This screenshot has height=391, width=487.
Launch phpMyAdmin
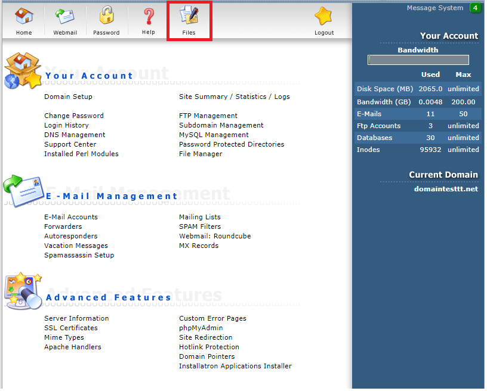(201, 328)
